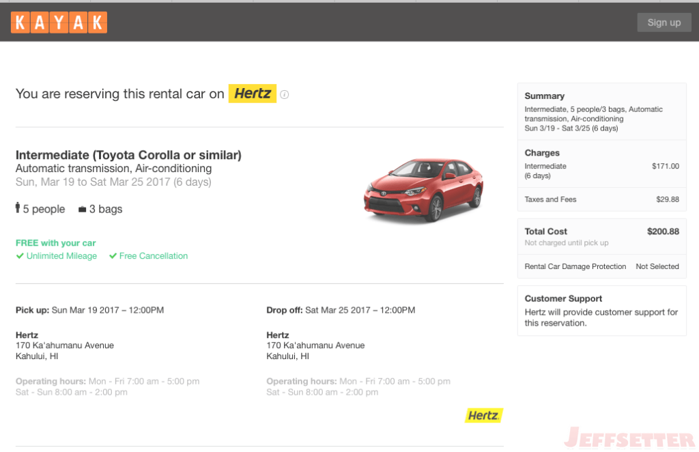Click the Taxes and Fees amount $29.88

[x=668, y=199]
